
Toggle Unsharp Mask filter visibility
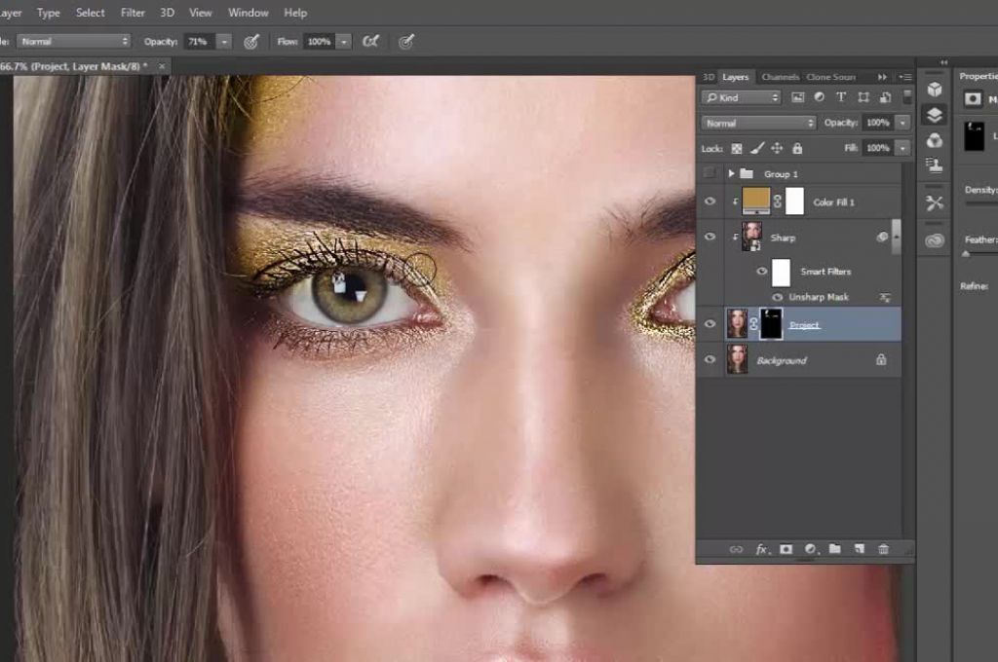[x=778, y=297]
